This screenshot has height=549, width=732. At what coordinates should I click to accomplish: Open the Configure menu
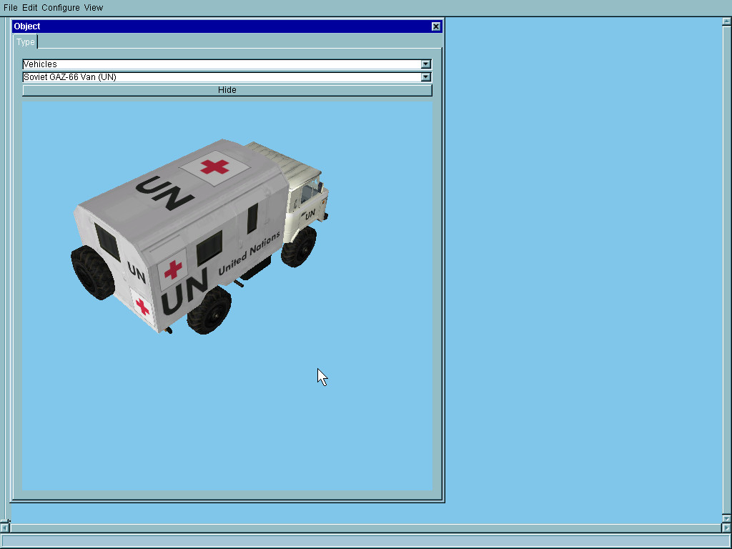(x=60, y=7)
